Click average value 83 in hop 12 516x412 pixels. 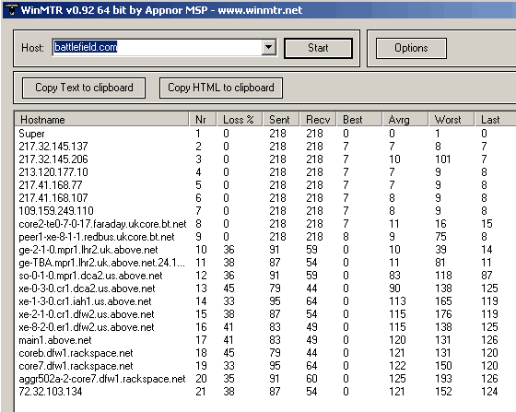coord(394,275)
